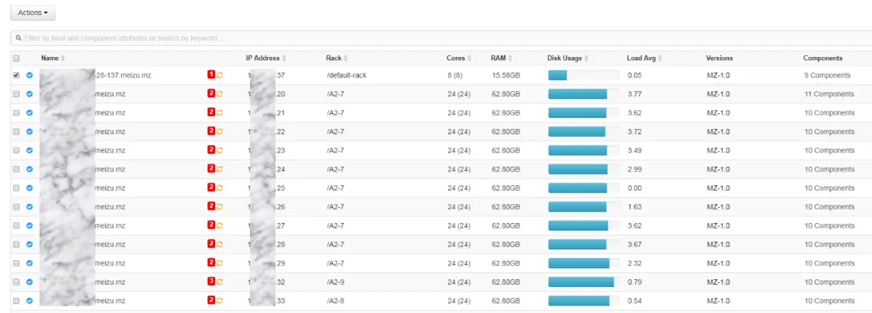The width and height of the screenshot is (872, 313).
Task: Click disk usage bar of /A2-9 host
Action: (583, 282)
